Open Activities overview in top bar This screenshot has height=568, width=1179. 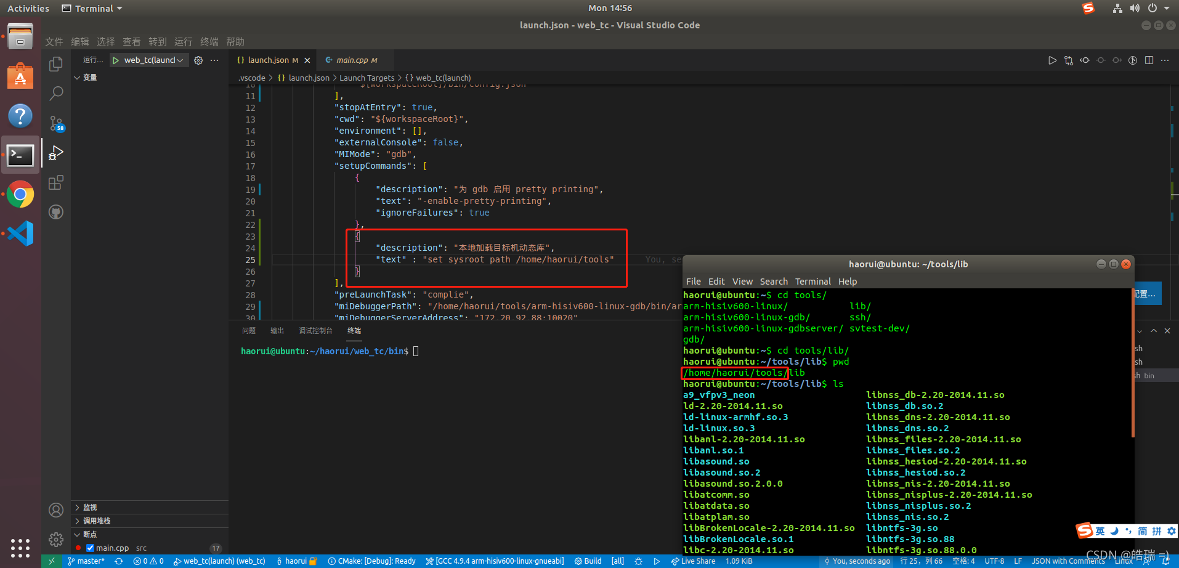click(x=28, y=9)
